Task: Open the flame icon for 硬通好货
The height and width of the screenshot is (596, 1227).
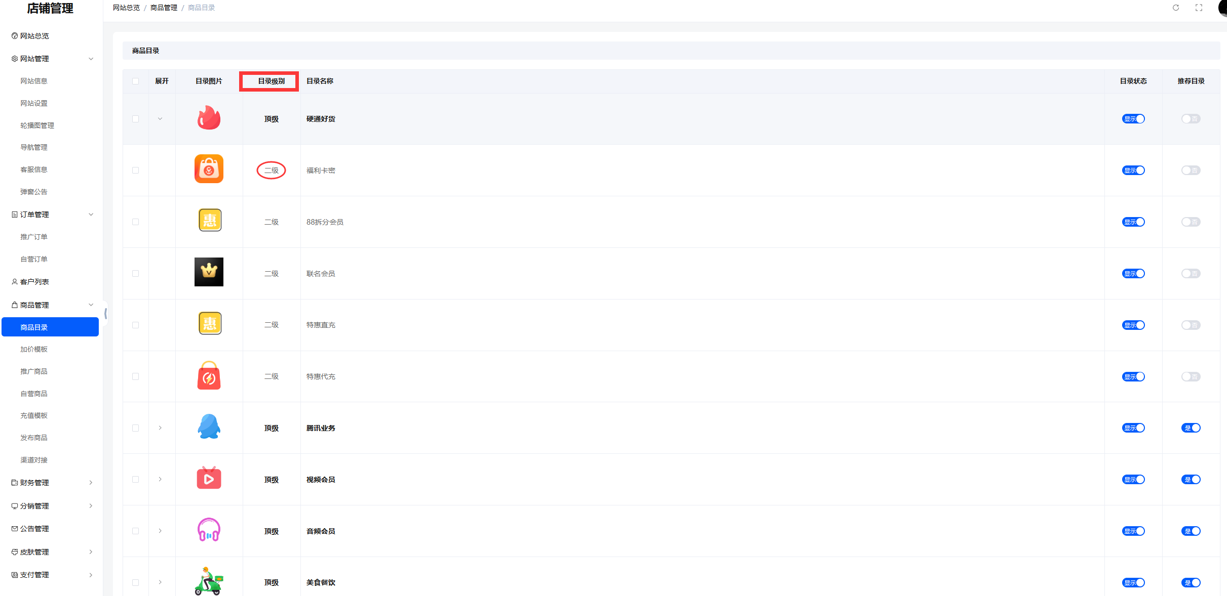Action: click(x=209, y=118)
